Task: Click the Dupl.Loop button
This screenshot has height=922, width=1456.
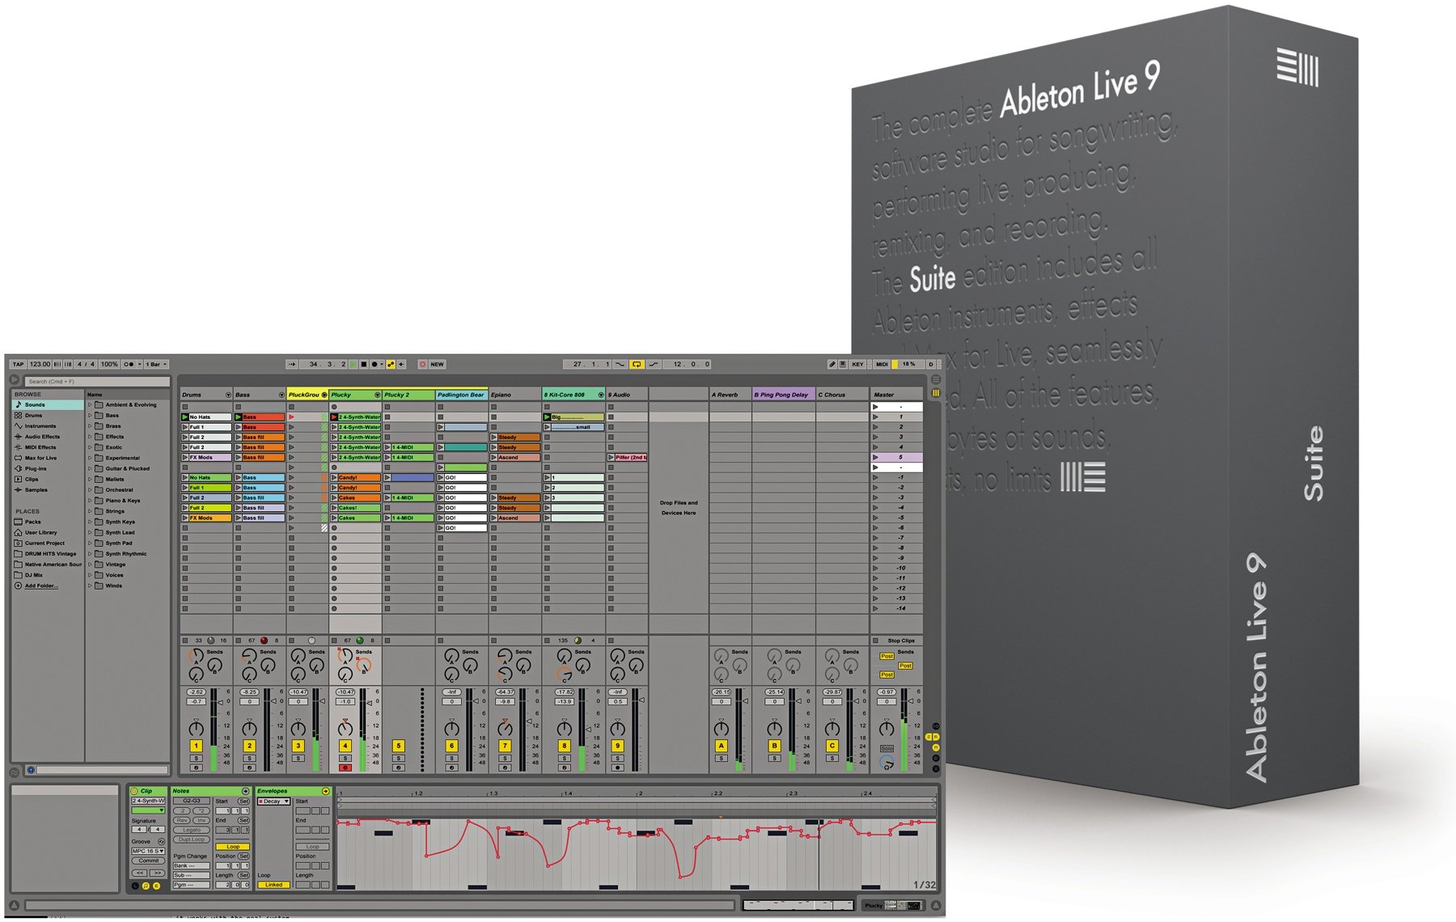Action: 191,840
